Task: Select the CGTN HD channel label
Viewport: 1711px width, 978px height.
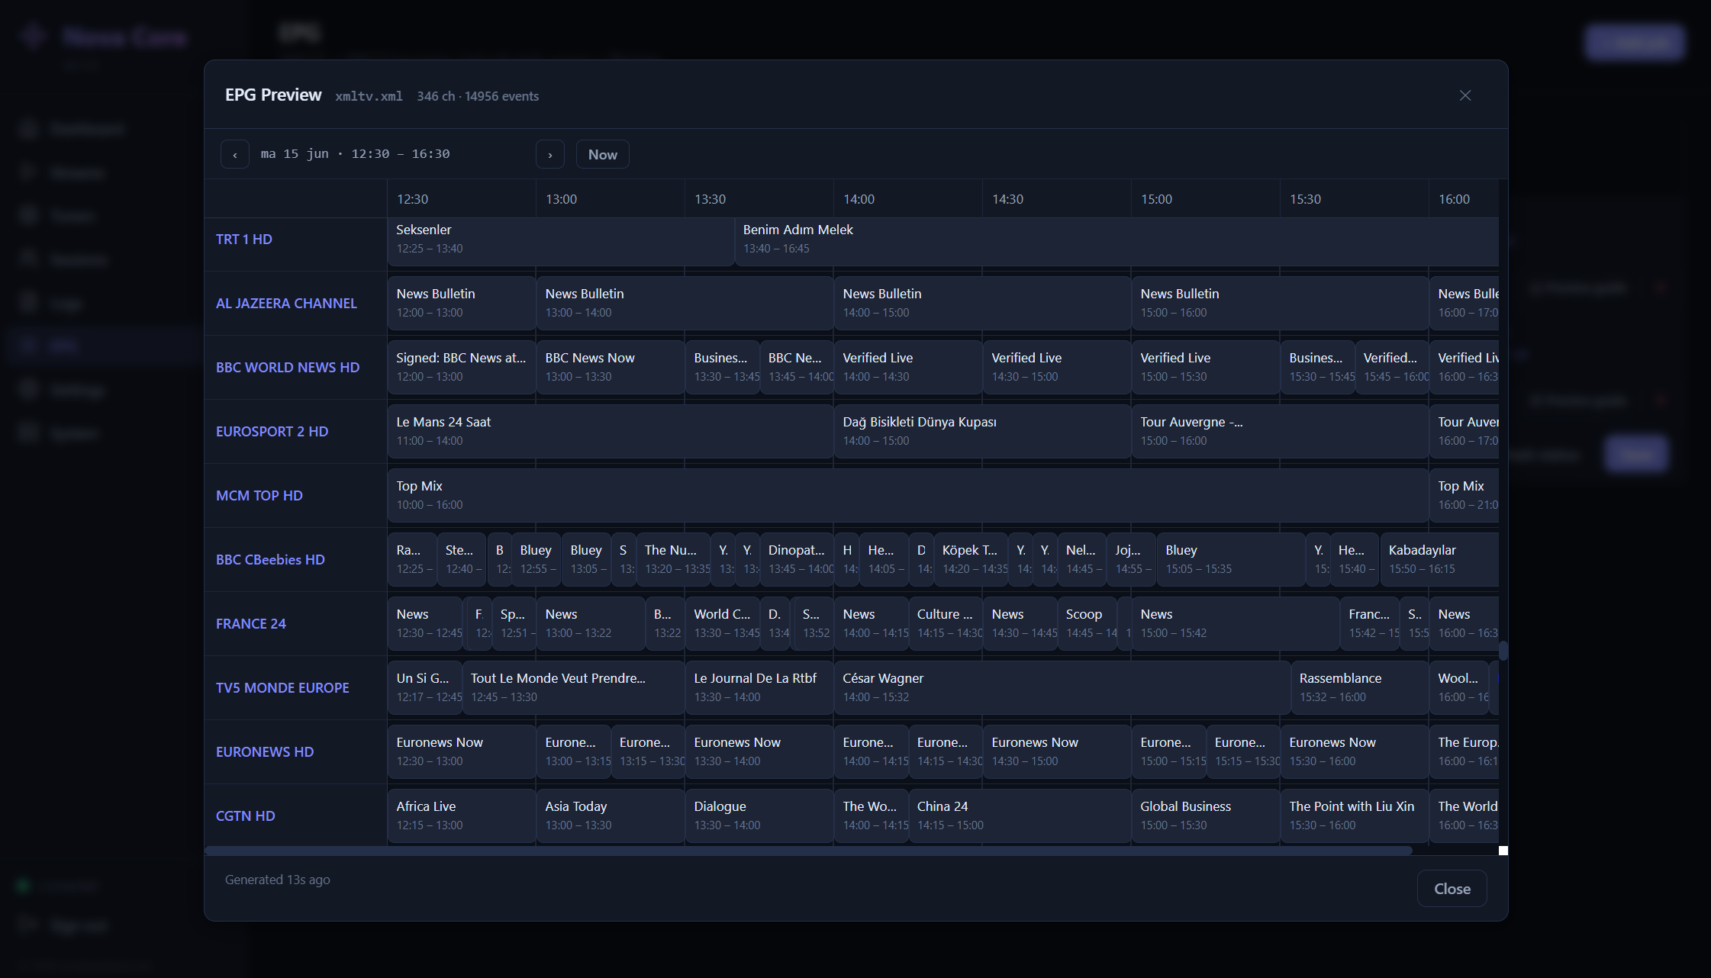Action: 245,816
